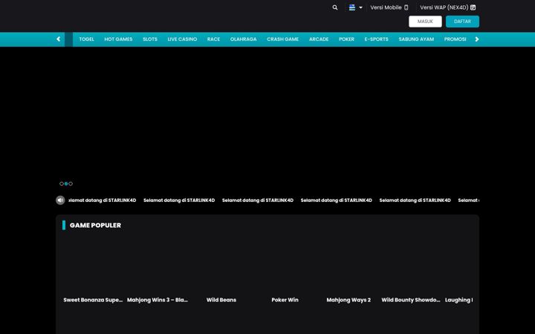Expand the language flag dropdown
The width and height of the screenshot is (535, 334).
(x=355, y=7)
